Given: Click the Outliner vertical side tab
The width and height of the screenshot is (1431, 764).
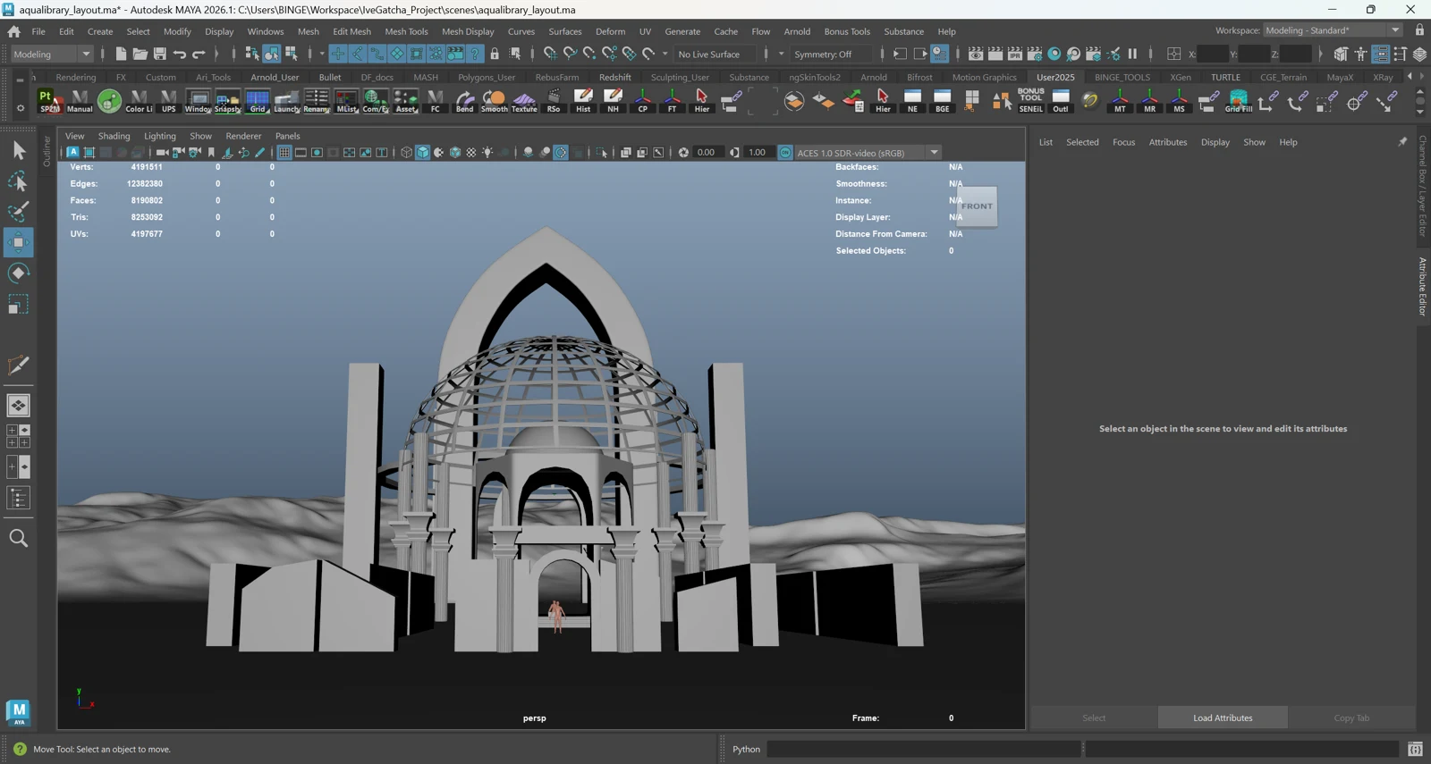Looking at the screenshot, I should [47, 152].
